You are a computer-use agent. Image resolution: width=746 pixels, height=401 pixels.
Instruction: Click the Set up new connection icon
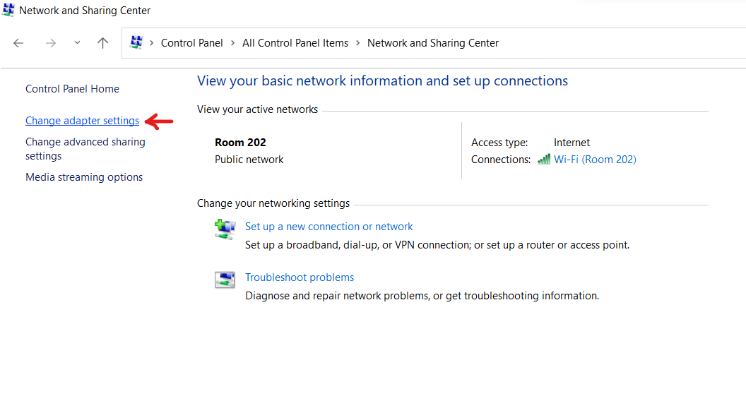(x=224, y=229)
